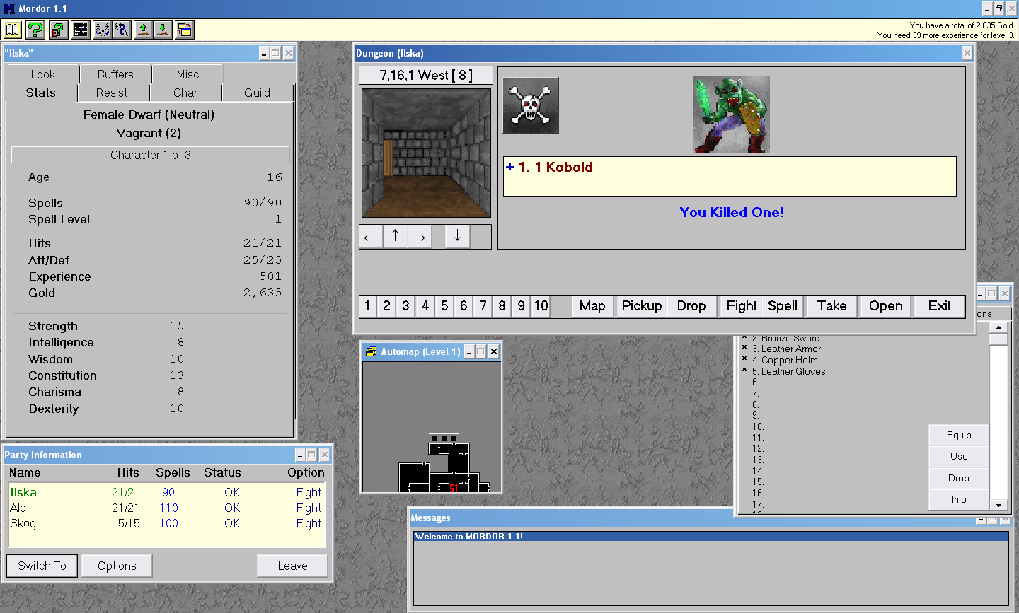Image resolution: width=1019 pixels, height=613 pixels.
Task: Click the Pickup button
Action: pos(642,306)
